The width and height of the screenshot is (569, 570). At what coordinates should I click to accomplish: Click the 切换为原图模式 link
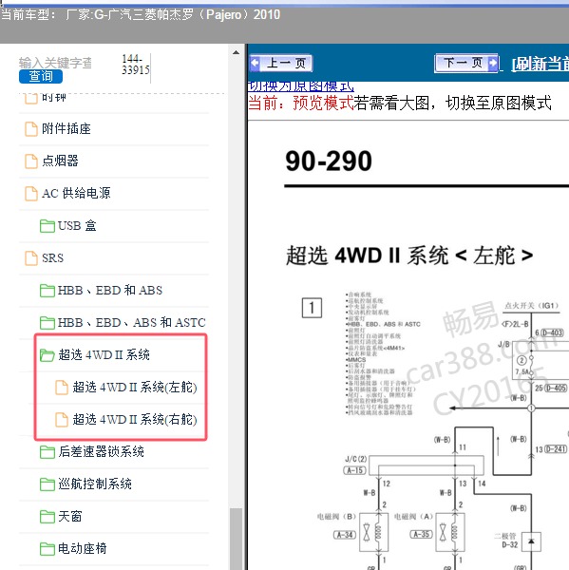click(301, 86)
